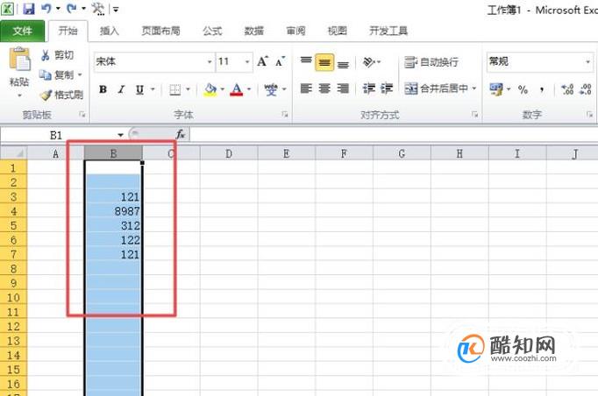Open the 开发工具 ribbon tab

click(x=388, y=31)
